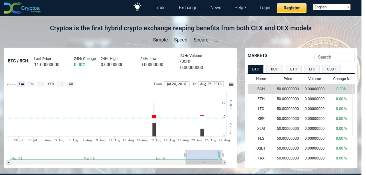Sort markets by Volume column
The height and width of the screenshot is (175, 366).
(x=315, y=79)
